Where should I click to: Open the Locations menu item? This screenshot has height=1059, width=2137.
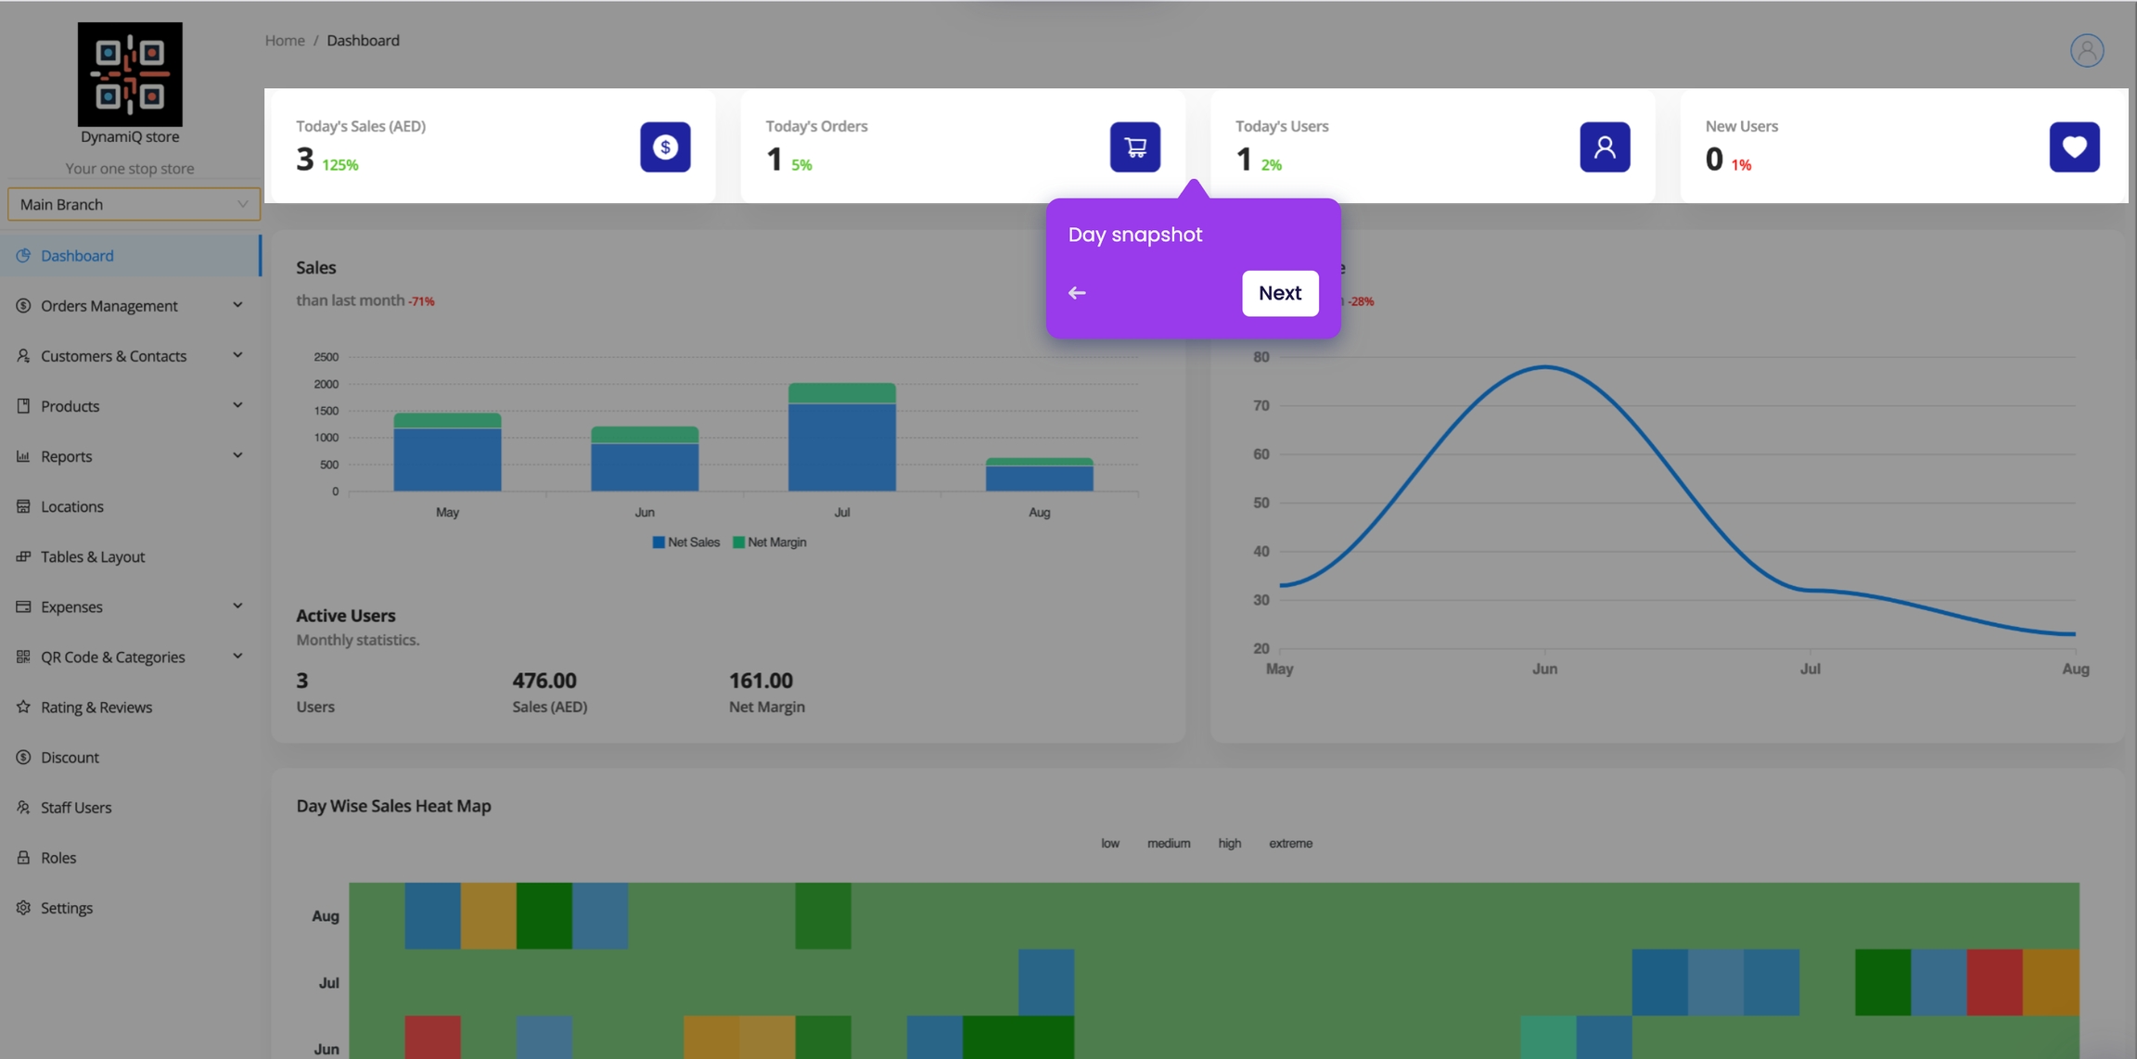(71, 506)
